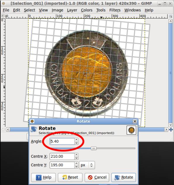
Task: Increase Centre X with up arrow
Action: click(76, 155)
